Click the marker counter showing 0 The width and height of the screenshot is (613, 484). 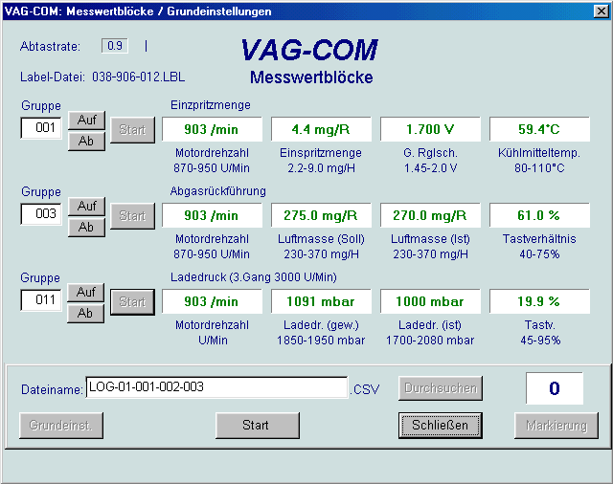[554, 388]
